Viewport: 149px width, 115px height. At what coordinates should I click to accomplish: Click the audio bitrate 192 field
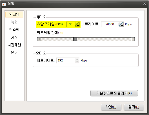[x=66, y=60]
